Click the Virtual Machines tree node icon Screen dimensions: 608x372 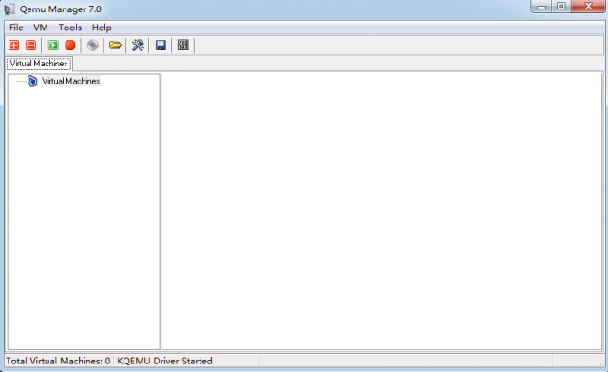pos(32,81)
